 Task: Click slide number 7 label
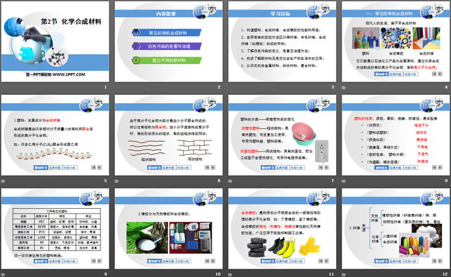(x=333, y=181)
